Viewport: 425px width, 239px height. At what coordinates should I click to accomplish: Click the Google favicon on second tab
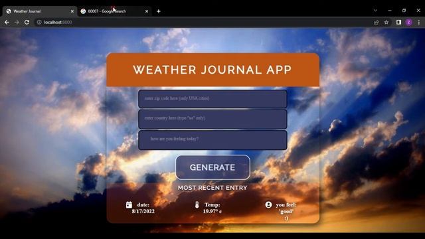click(83, 11)
